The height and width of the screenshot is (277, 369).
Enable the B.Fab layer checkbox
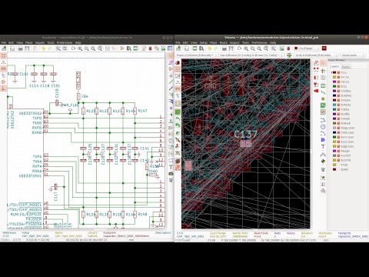click(338, 169)
